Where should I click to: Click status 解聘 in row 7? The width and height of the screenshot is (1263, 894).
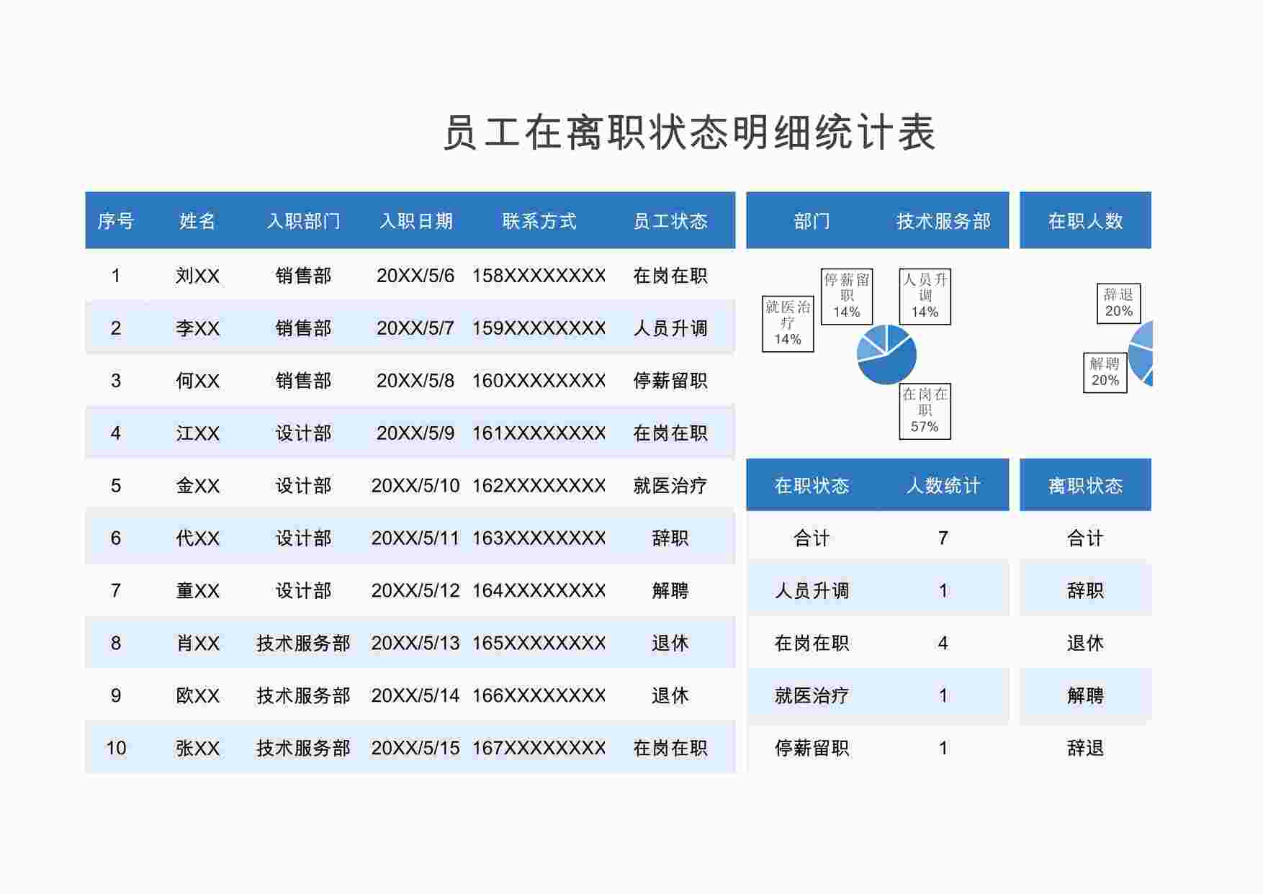(670, 591)
